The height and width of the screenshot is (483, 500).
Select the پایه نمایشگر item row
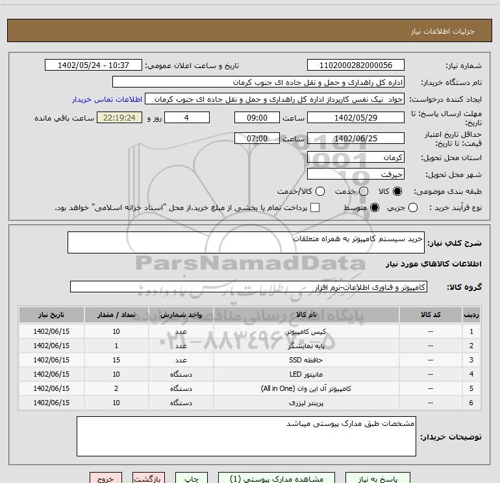(250, 346)
